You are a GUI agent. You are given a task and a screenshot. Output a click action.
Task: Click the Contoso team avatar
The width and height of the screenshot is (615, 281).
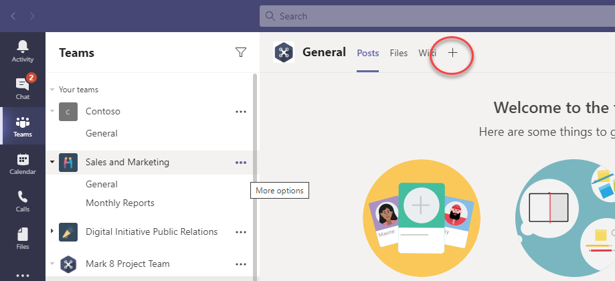(x=68, y=112)
